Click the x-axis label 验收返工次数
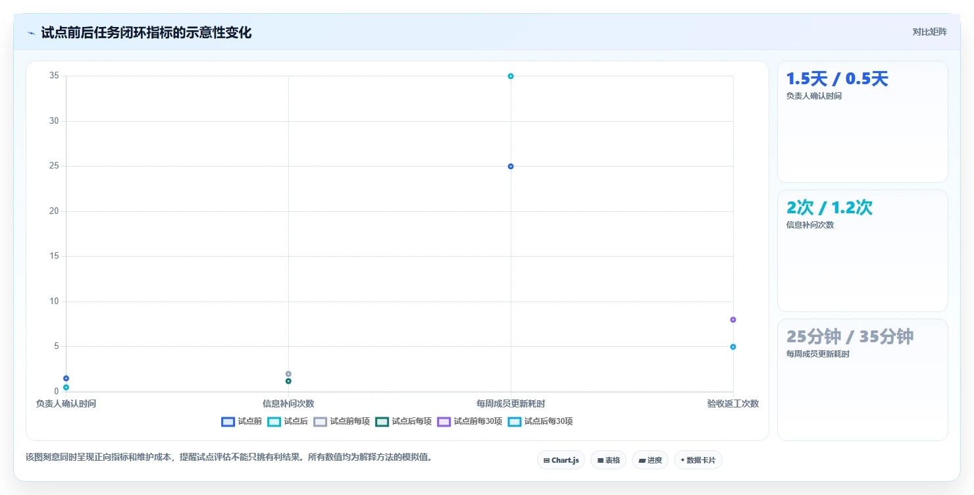974x495 pixels. 733,404
